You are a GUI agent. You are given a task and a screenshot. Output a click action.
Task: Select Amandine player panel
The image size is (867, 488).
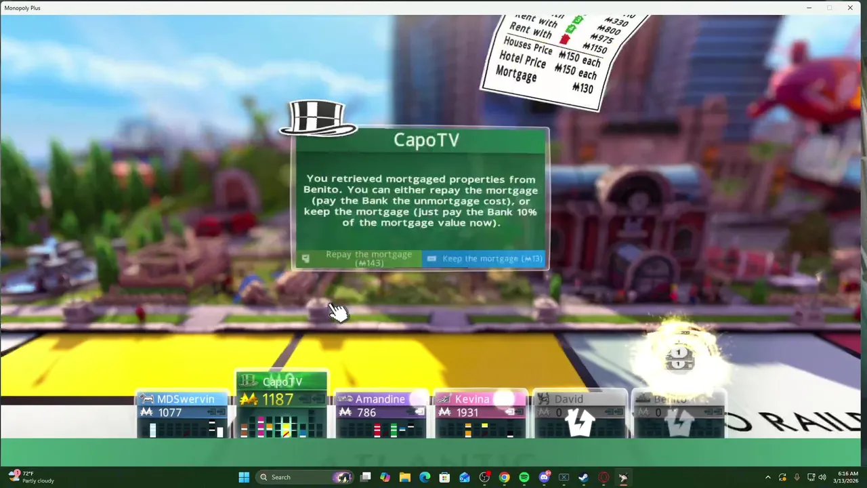pos(381,415)
